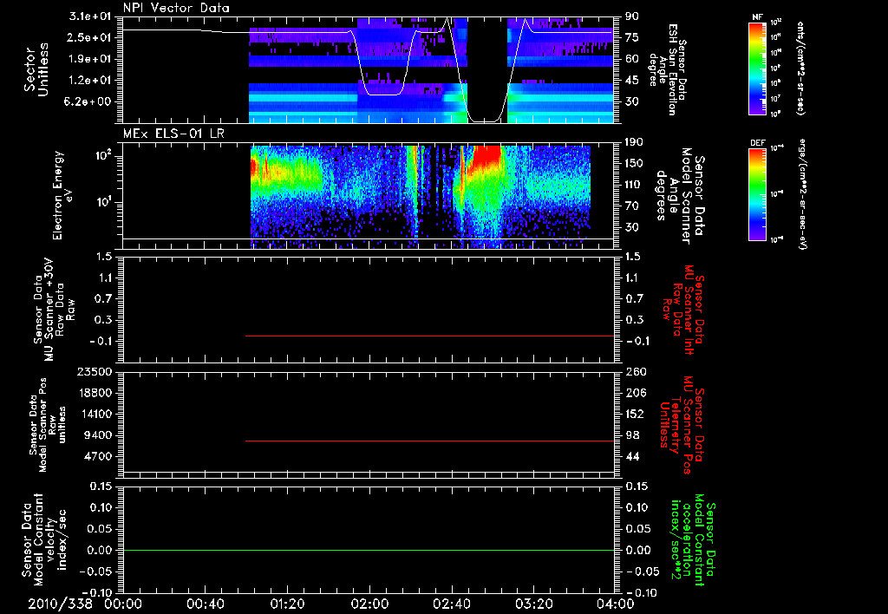
Task: Click the "01:20" time tick label
Action: 287,604
